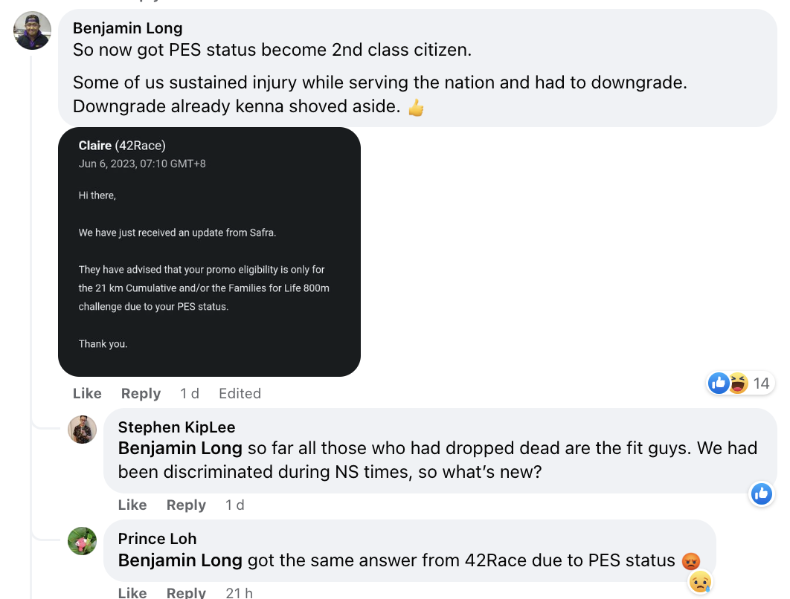
Task: Reply to Benjamin Long's comment
Action: pyautogui.click(x=141, y=394)
